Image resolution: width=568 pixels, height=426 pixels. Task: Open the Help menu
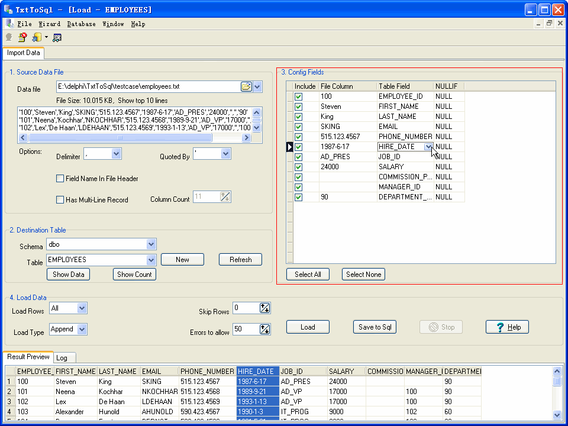(x=138, y=24)
